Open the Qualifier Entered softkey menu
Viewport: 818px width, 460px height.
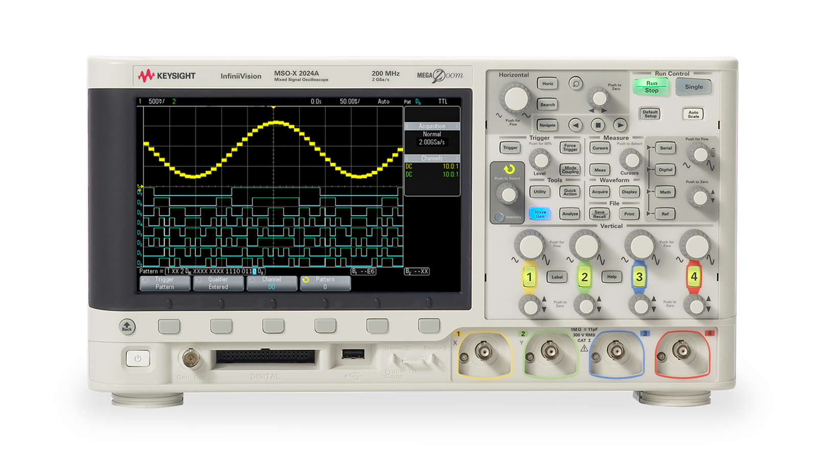(218, 283)
